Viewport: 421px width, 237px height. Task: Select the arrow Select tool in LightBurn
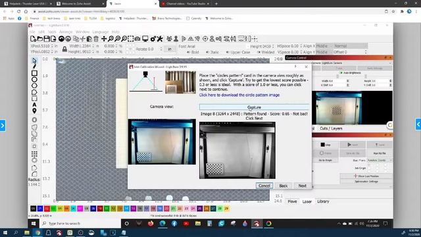(34, 61)
